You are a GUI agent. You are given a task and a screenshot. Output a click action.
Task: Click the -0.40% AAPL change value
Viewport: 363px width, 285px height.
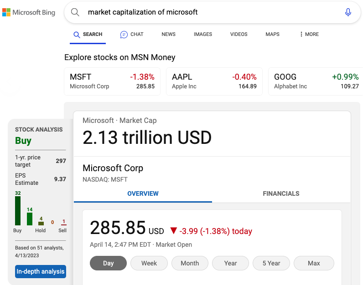(x=244, y=77)
